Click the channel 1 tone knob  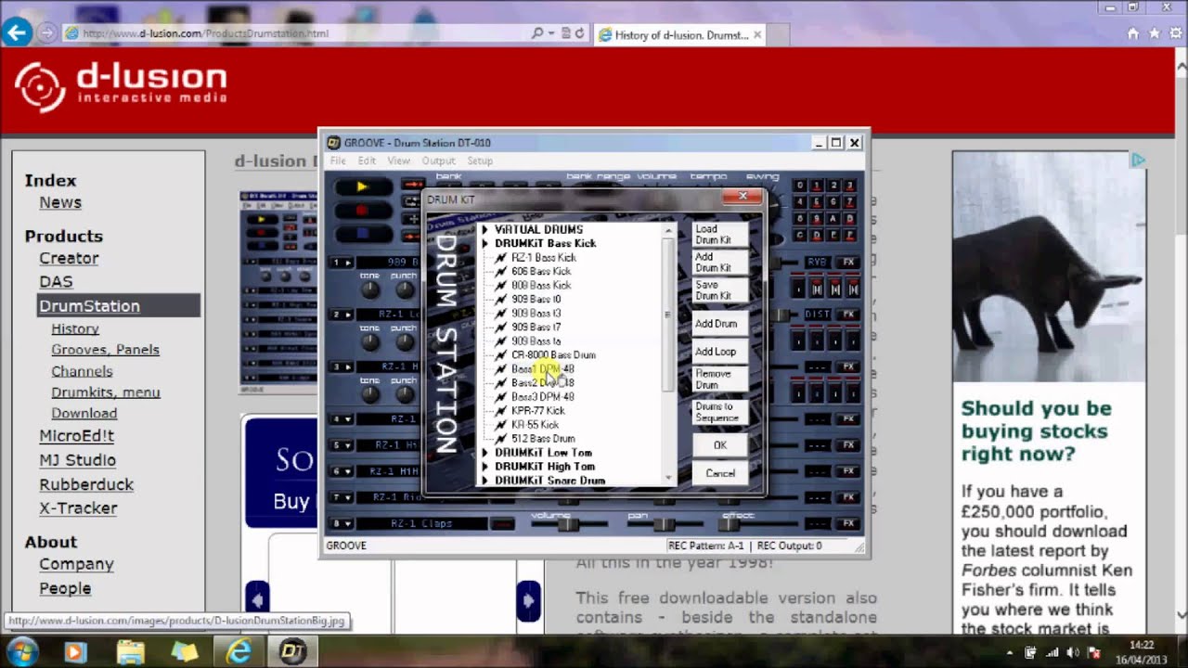[369, 289]
